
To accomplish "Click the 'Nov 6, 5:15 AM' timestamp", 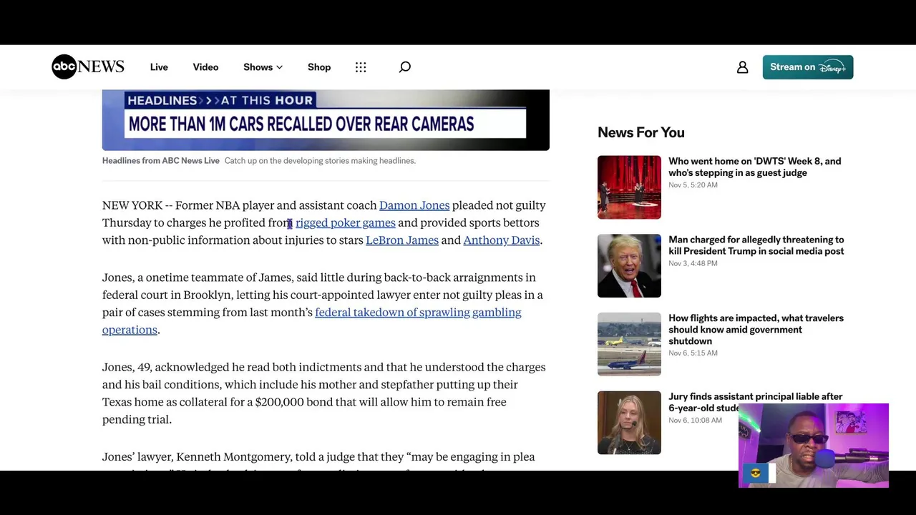I will (x=693, y=353).
